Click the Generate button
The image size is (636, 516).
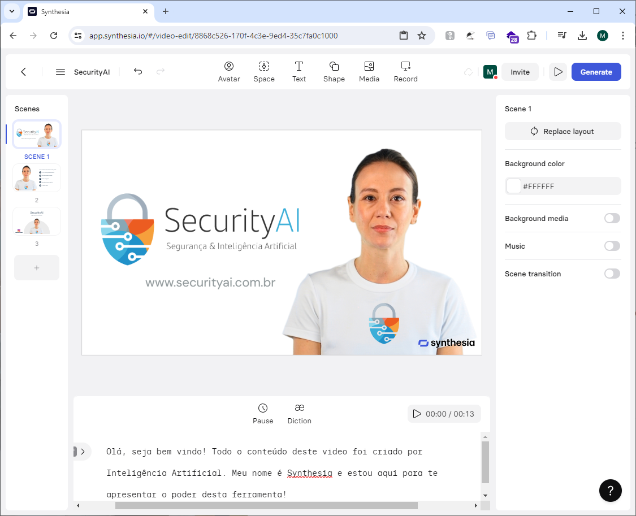[596, 72]
